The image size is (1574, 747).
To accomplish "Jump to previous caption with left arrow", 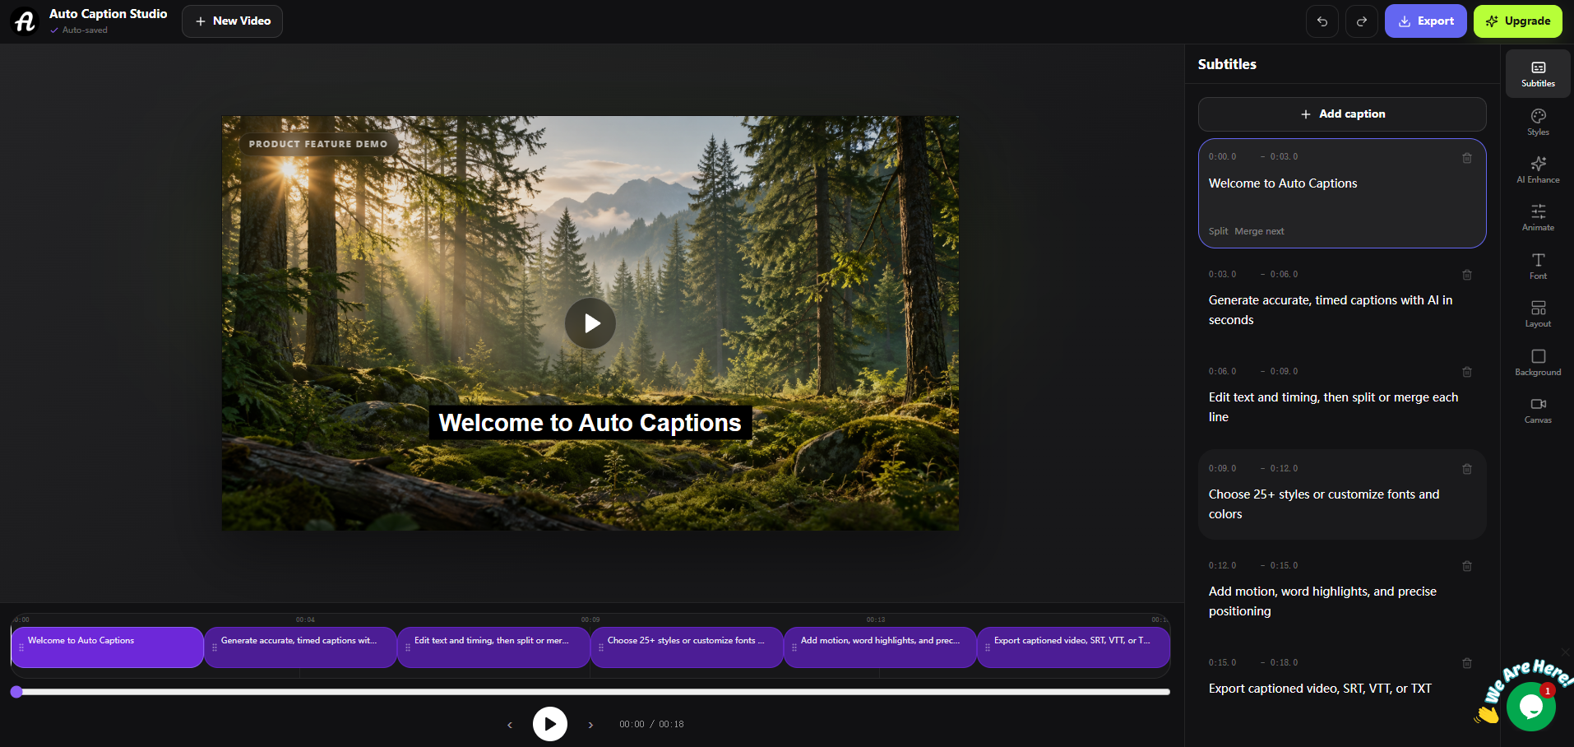I will 510,725.
